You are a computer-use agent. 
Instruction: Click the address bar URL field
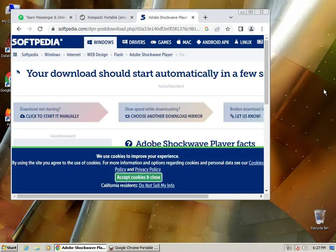129,29
